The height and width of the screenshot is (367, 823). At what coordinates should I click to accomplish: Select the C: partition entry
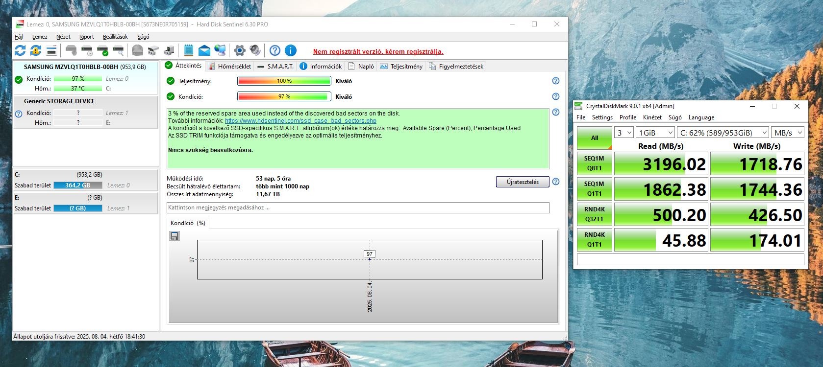pos(85,180)
